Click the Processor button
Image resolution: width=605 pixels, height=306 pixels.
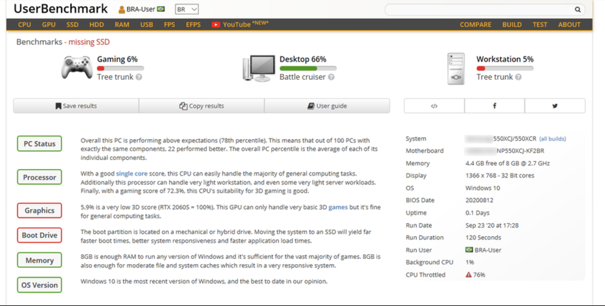coord(40,177)
